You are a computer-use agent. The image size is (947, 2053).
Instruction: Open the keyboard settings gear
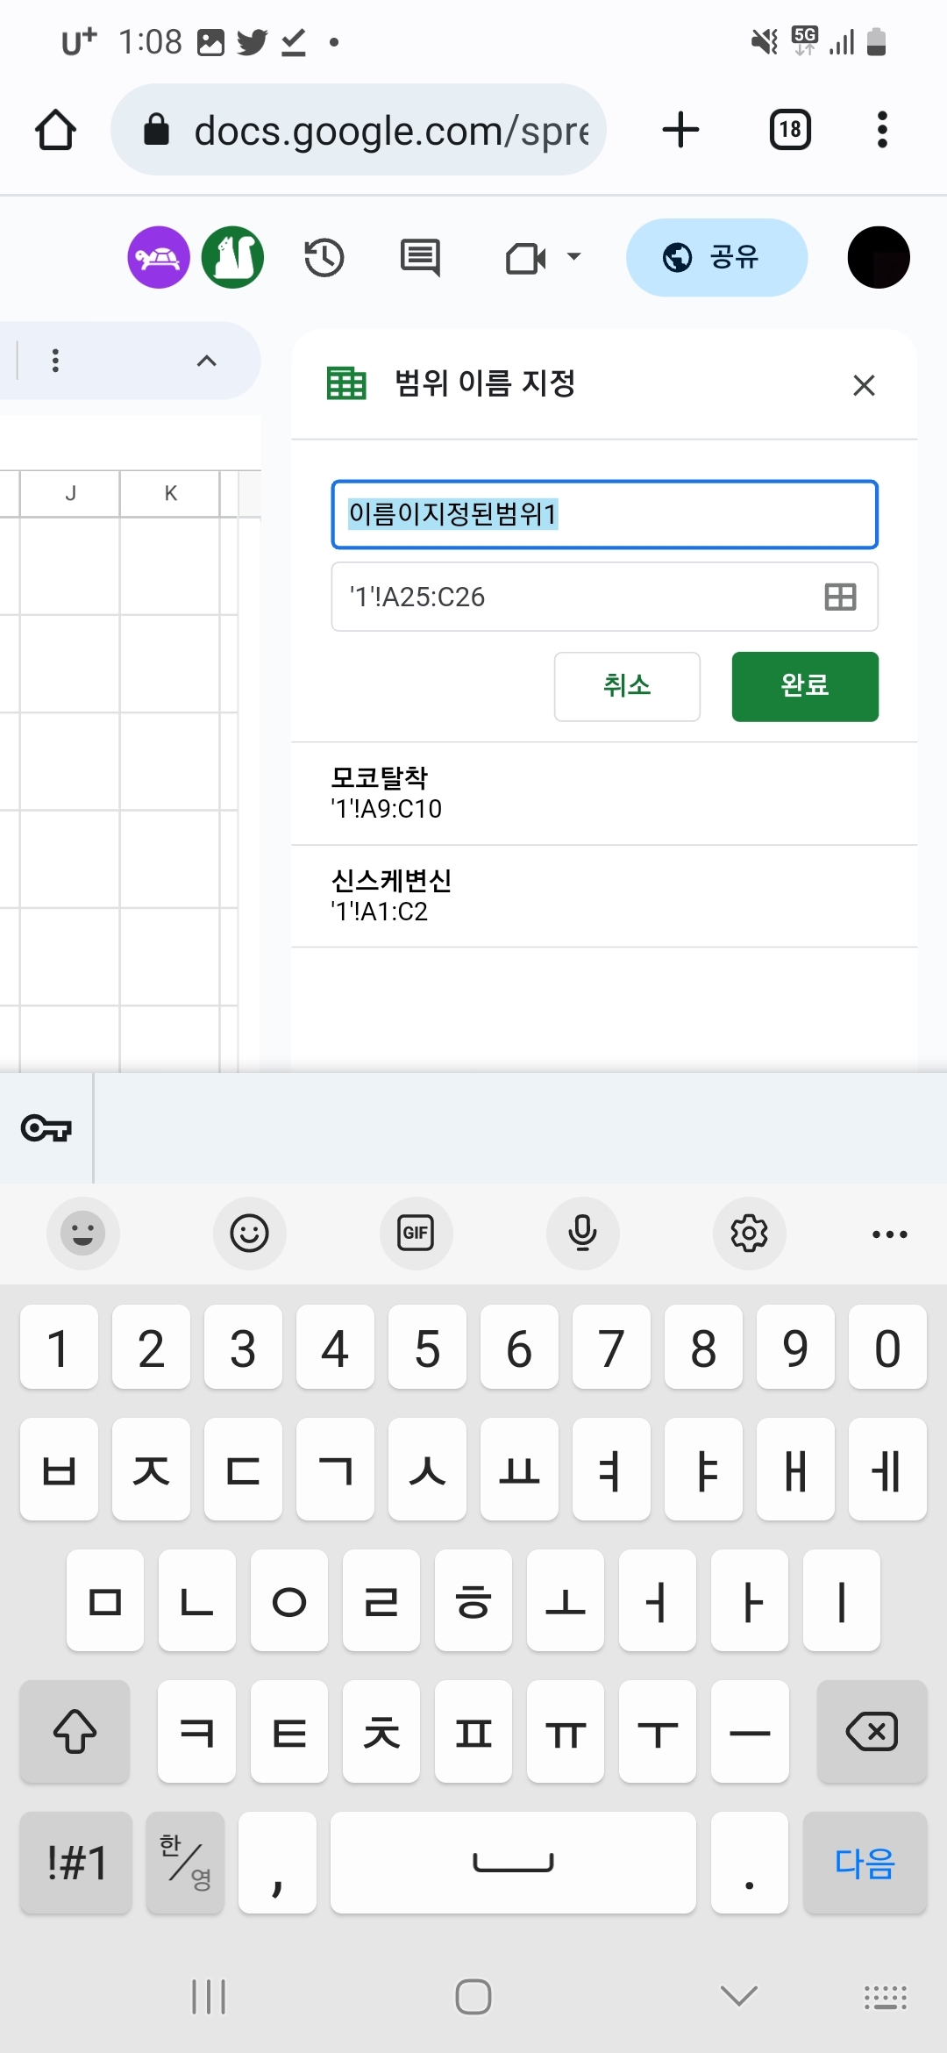(749, 1234)
